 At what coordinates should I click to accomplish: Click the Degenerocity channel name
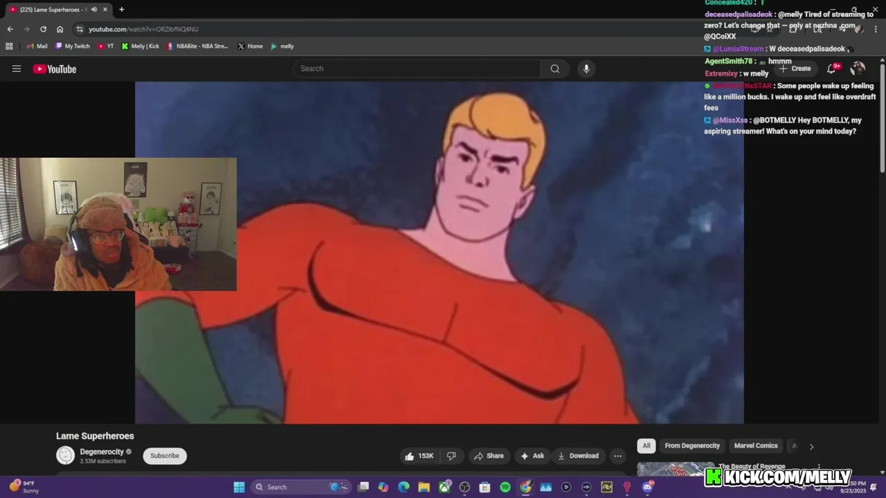pyautogui.click(x=101, y=452)
